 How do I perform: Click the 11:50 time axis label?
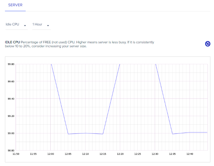16,154
